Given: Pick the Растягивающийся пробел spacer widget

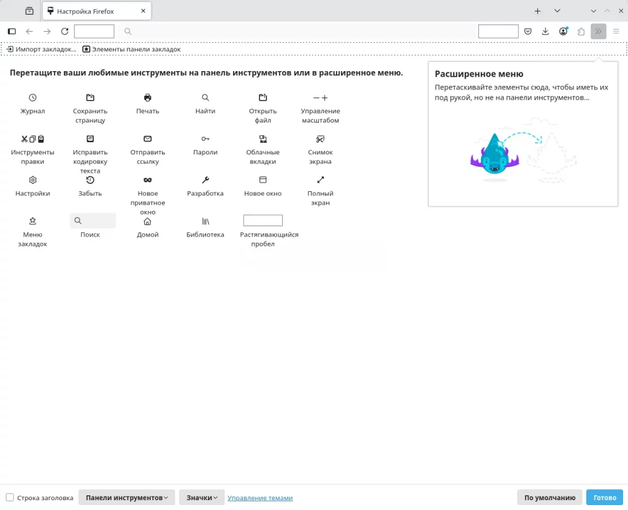Looking at the screenshot, I should (x=262, y=220).
